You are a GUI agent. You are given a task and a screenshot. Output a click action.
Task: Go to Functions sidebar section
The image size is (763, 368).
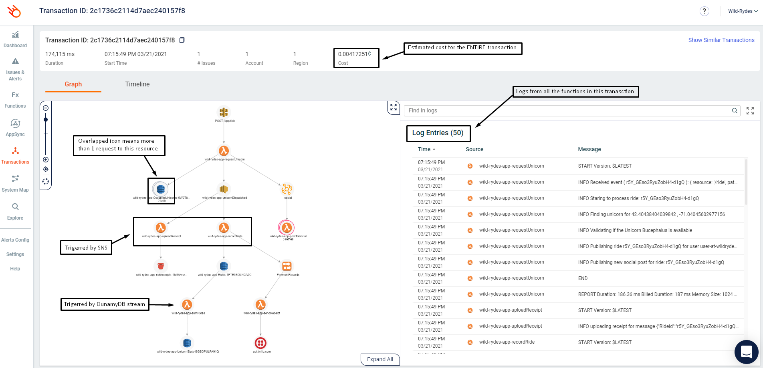click(x=15, y=100)
